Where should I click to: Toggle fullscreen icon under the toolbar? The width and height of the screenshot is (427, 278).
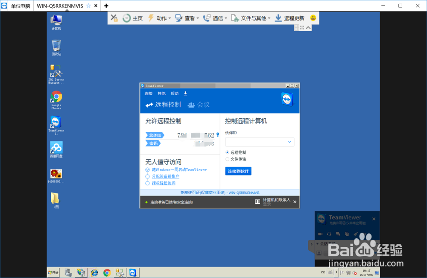pyautogui.click(x=302, y=27)
